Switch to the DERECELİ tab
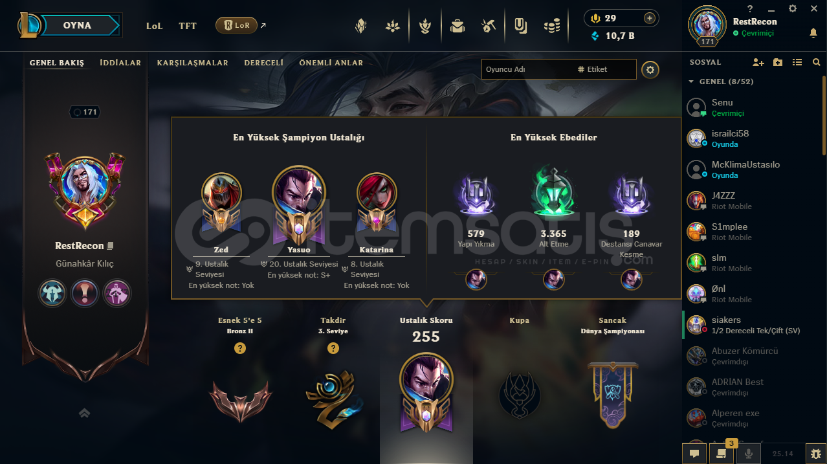 pyautogui.click(x=263, y=63)
